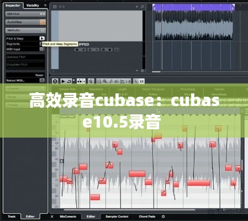The image size is (248, 221).
Task: Select the lowest red segment near D1
Action: (95, 197)
